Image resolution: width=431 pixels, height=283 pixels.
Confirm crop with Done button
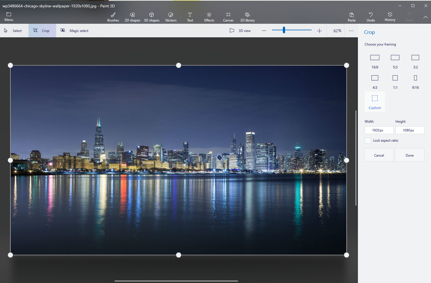pos(410,155)
